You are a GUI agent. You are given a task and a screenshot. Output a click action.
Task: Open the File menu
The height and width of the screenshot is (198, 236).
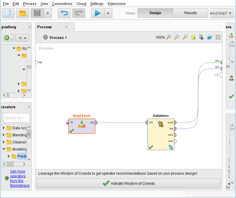coord(6,4)
